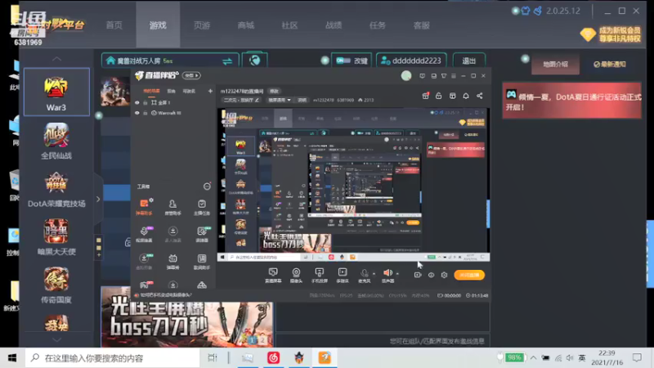This screenshot has height=368, width=654.
Task: Open the skin shirt icon beside version number
Action: 526,11
